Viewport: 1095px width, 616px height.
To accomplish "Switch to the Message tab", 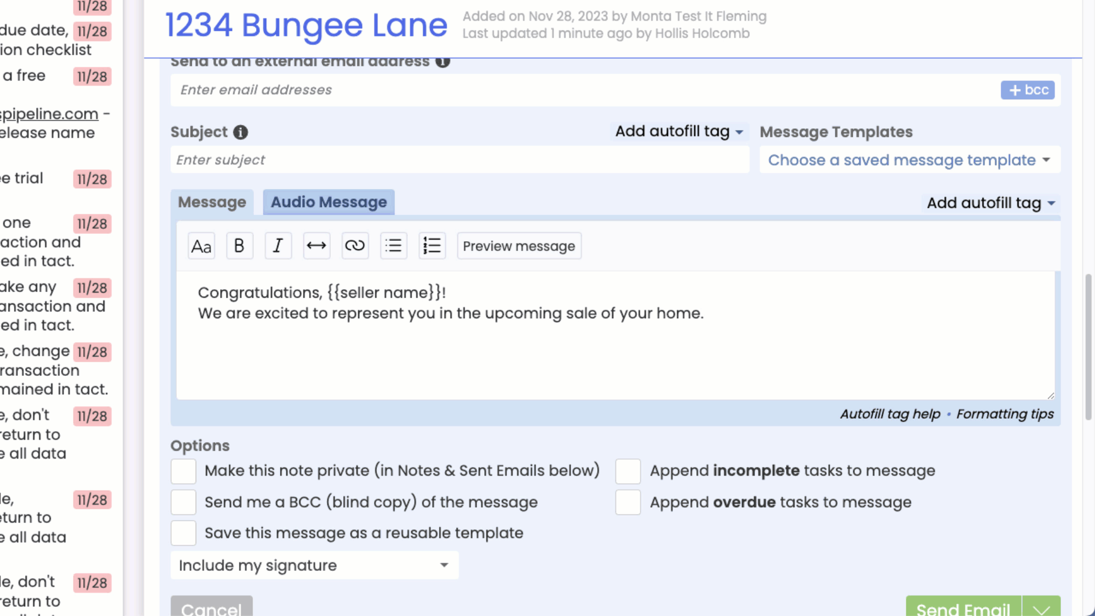I will pos(212,202).
